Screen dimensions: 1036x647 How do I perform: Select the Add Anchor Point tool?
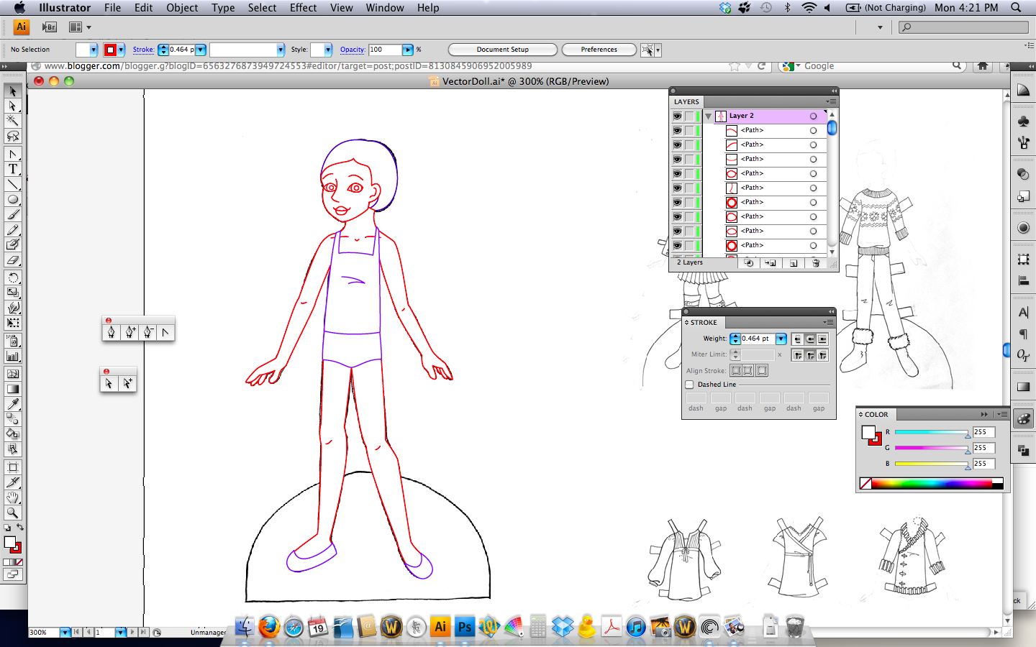[x=128, y=331]
